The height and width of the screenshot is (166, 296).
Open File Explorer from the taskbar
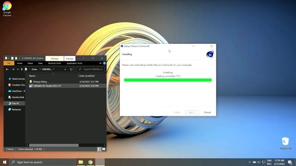click(x=81, y=162)
